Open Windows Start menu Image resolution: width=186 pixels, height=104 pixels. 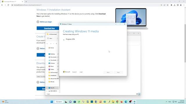(x=52, y=102)
